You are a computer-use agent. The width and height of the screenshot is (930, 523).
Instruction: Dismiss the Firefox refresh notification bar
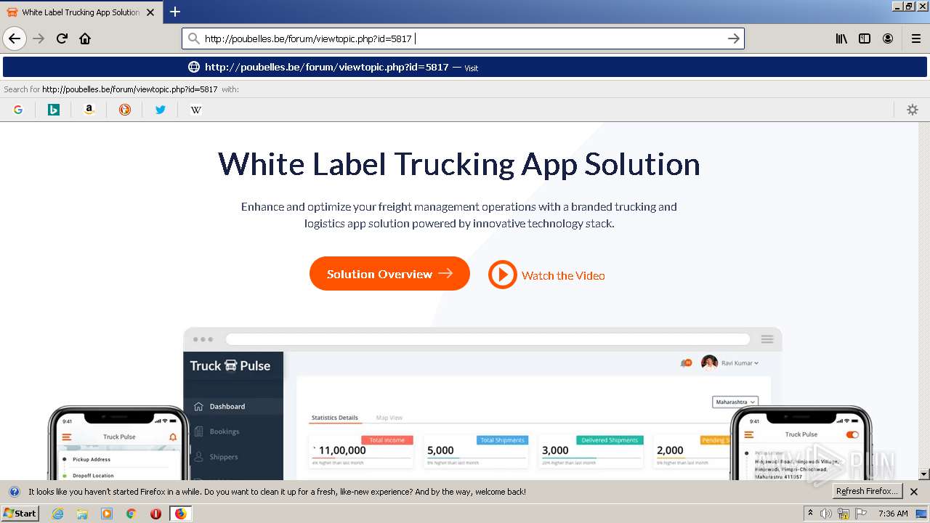(x=914, y=492)
